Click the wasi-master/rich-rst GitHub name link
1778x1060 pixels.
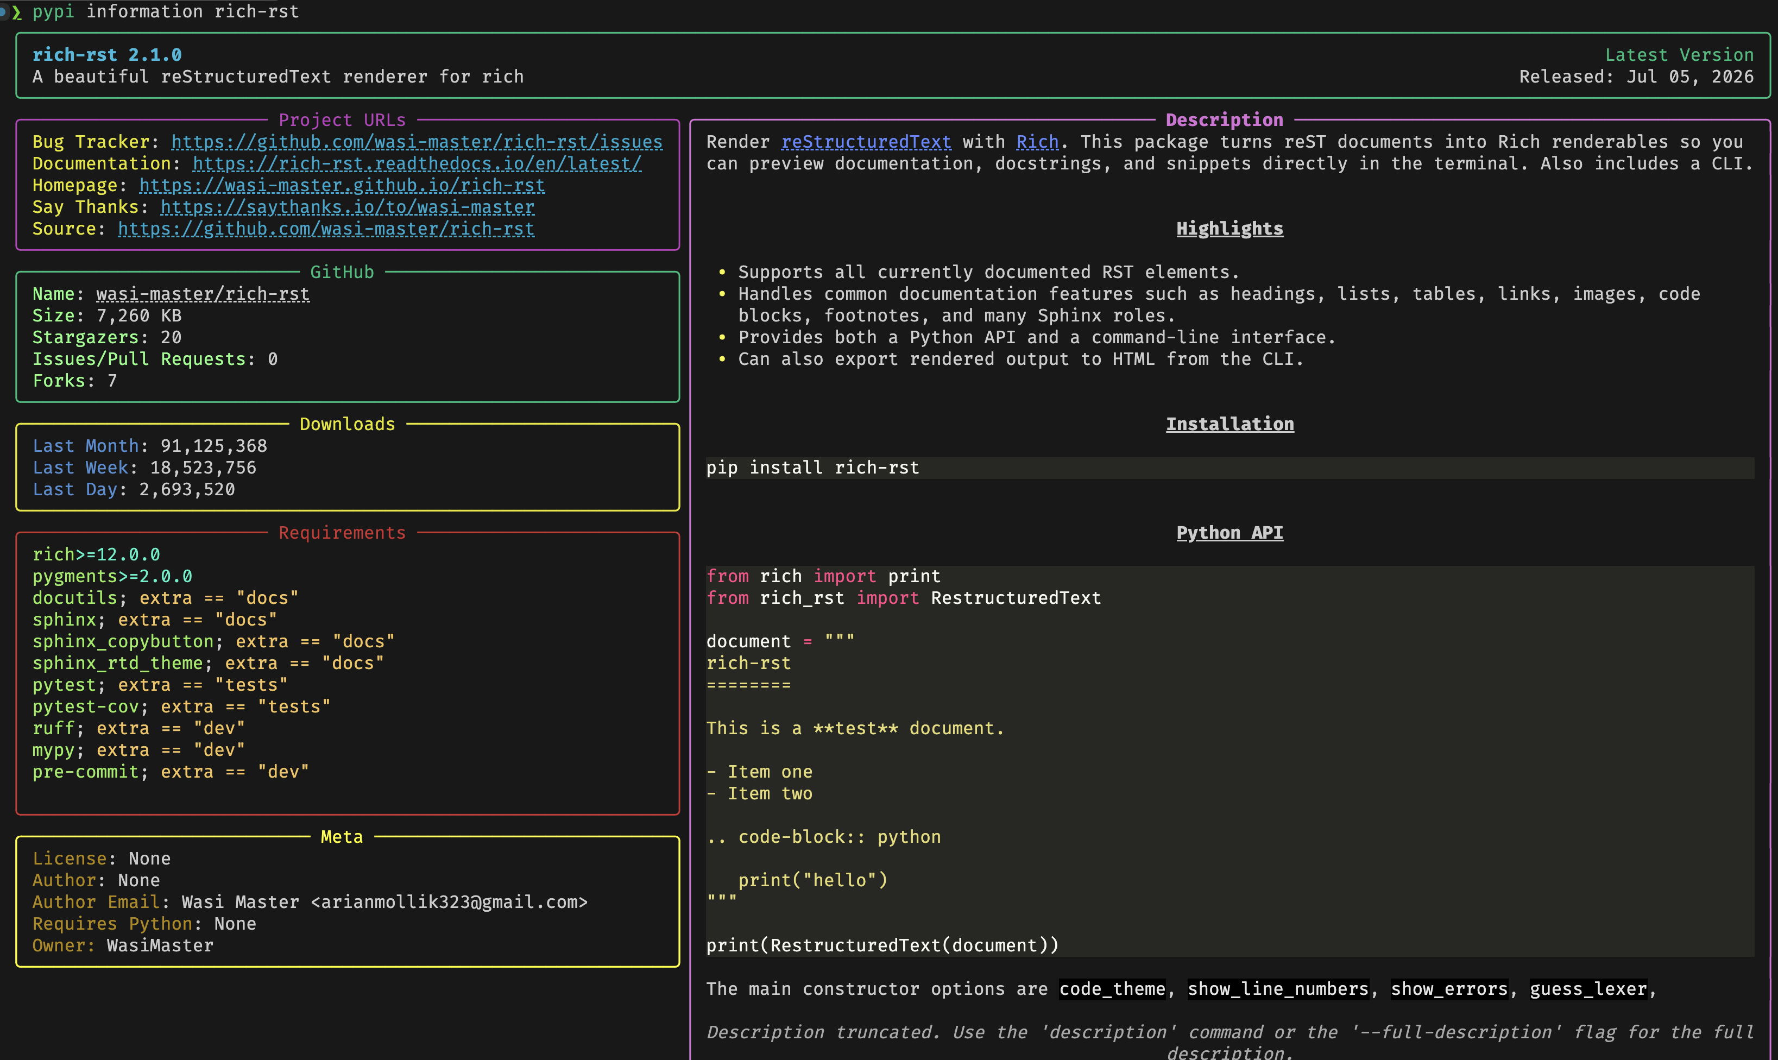point(203,294)
